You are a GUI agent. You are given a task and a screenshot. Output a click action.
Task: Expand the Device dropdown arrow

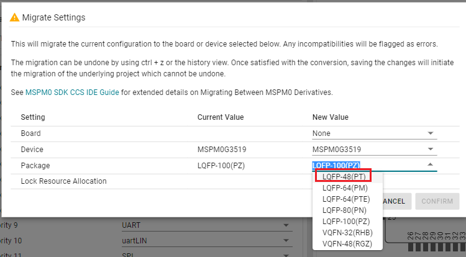(431, 149)
